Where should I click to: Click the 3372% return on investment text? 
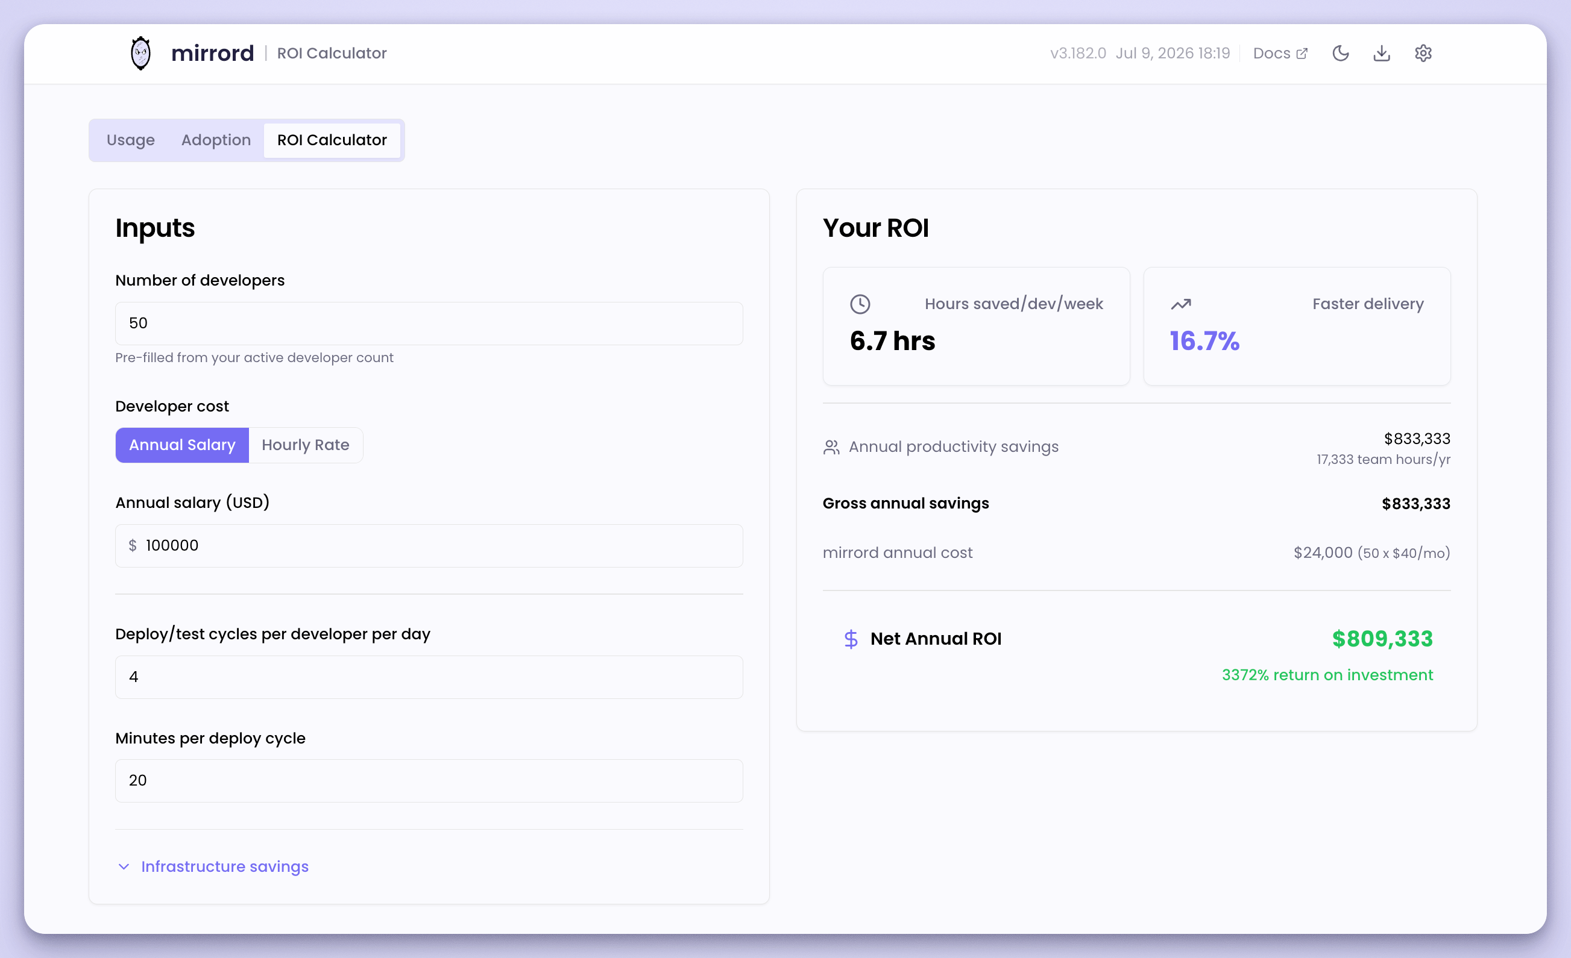tap(1327, 675)
